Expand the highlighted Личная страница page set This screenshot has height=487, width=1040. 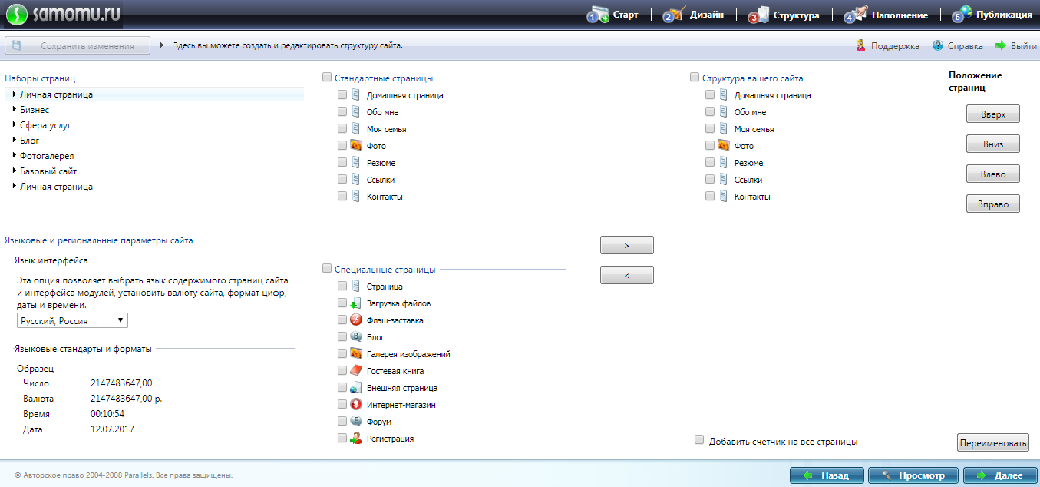[15, 94]
